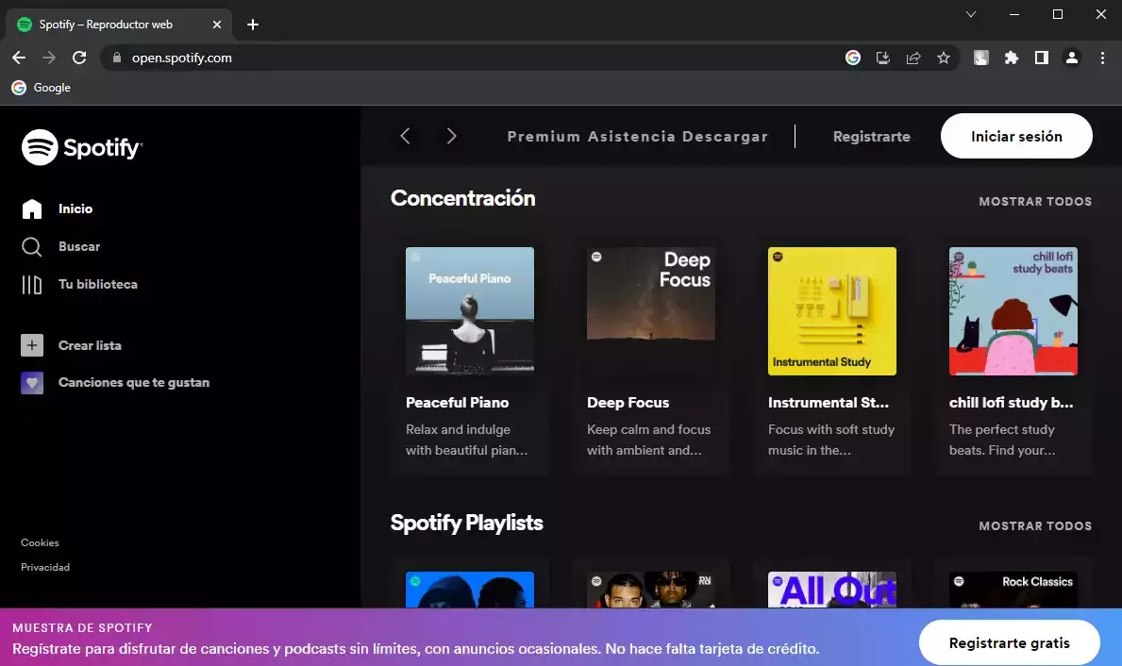Click Mostrar todos for Concentración
The height and width of the screenshot is (666, 1122).
(x=1034, y=202)
